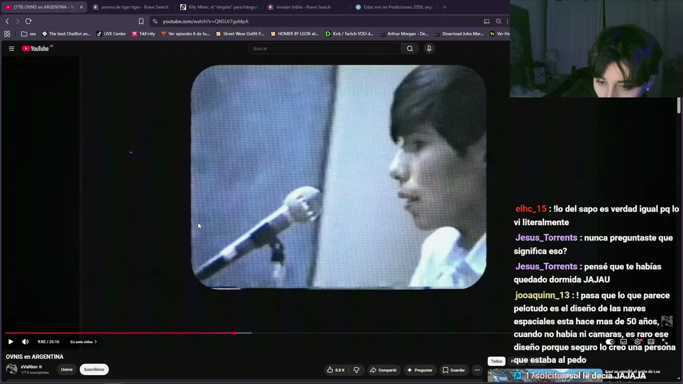The width and height of the screenshot is (683, 384).
Task: Open the zoom magnifier icon in address bar
Action: [x=498, y=21]
